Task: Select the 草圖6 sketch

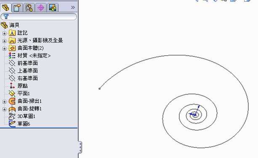Action: (24, 124)
